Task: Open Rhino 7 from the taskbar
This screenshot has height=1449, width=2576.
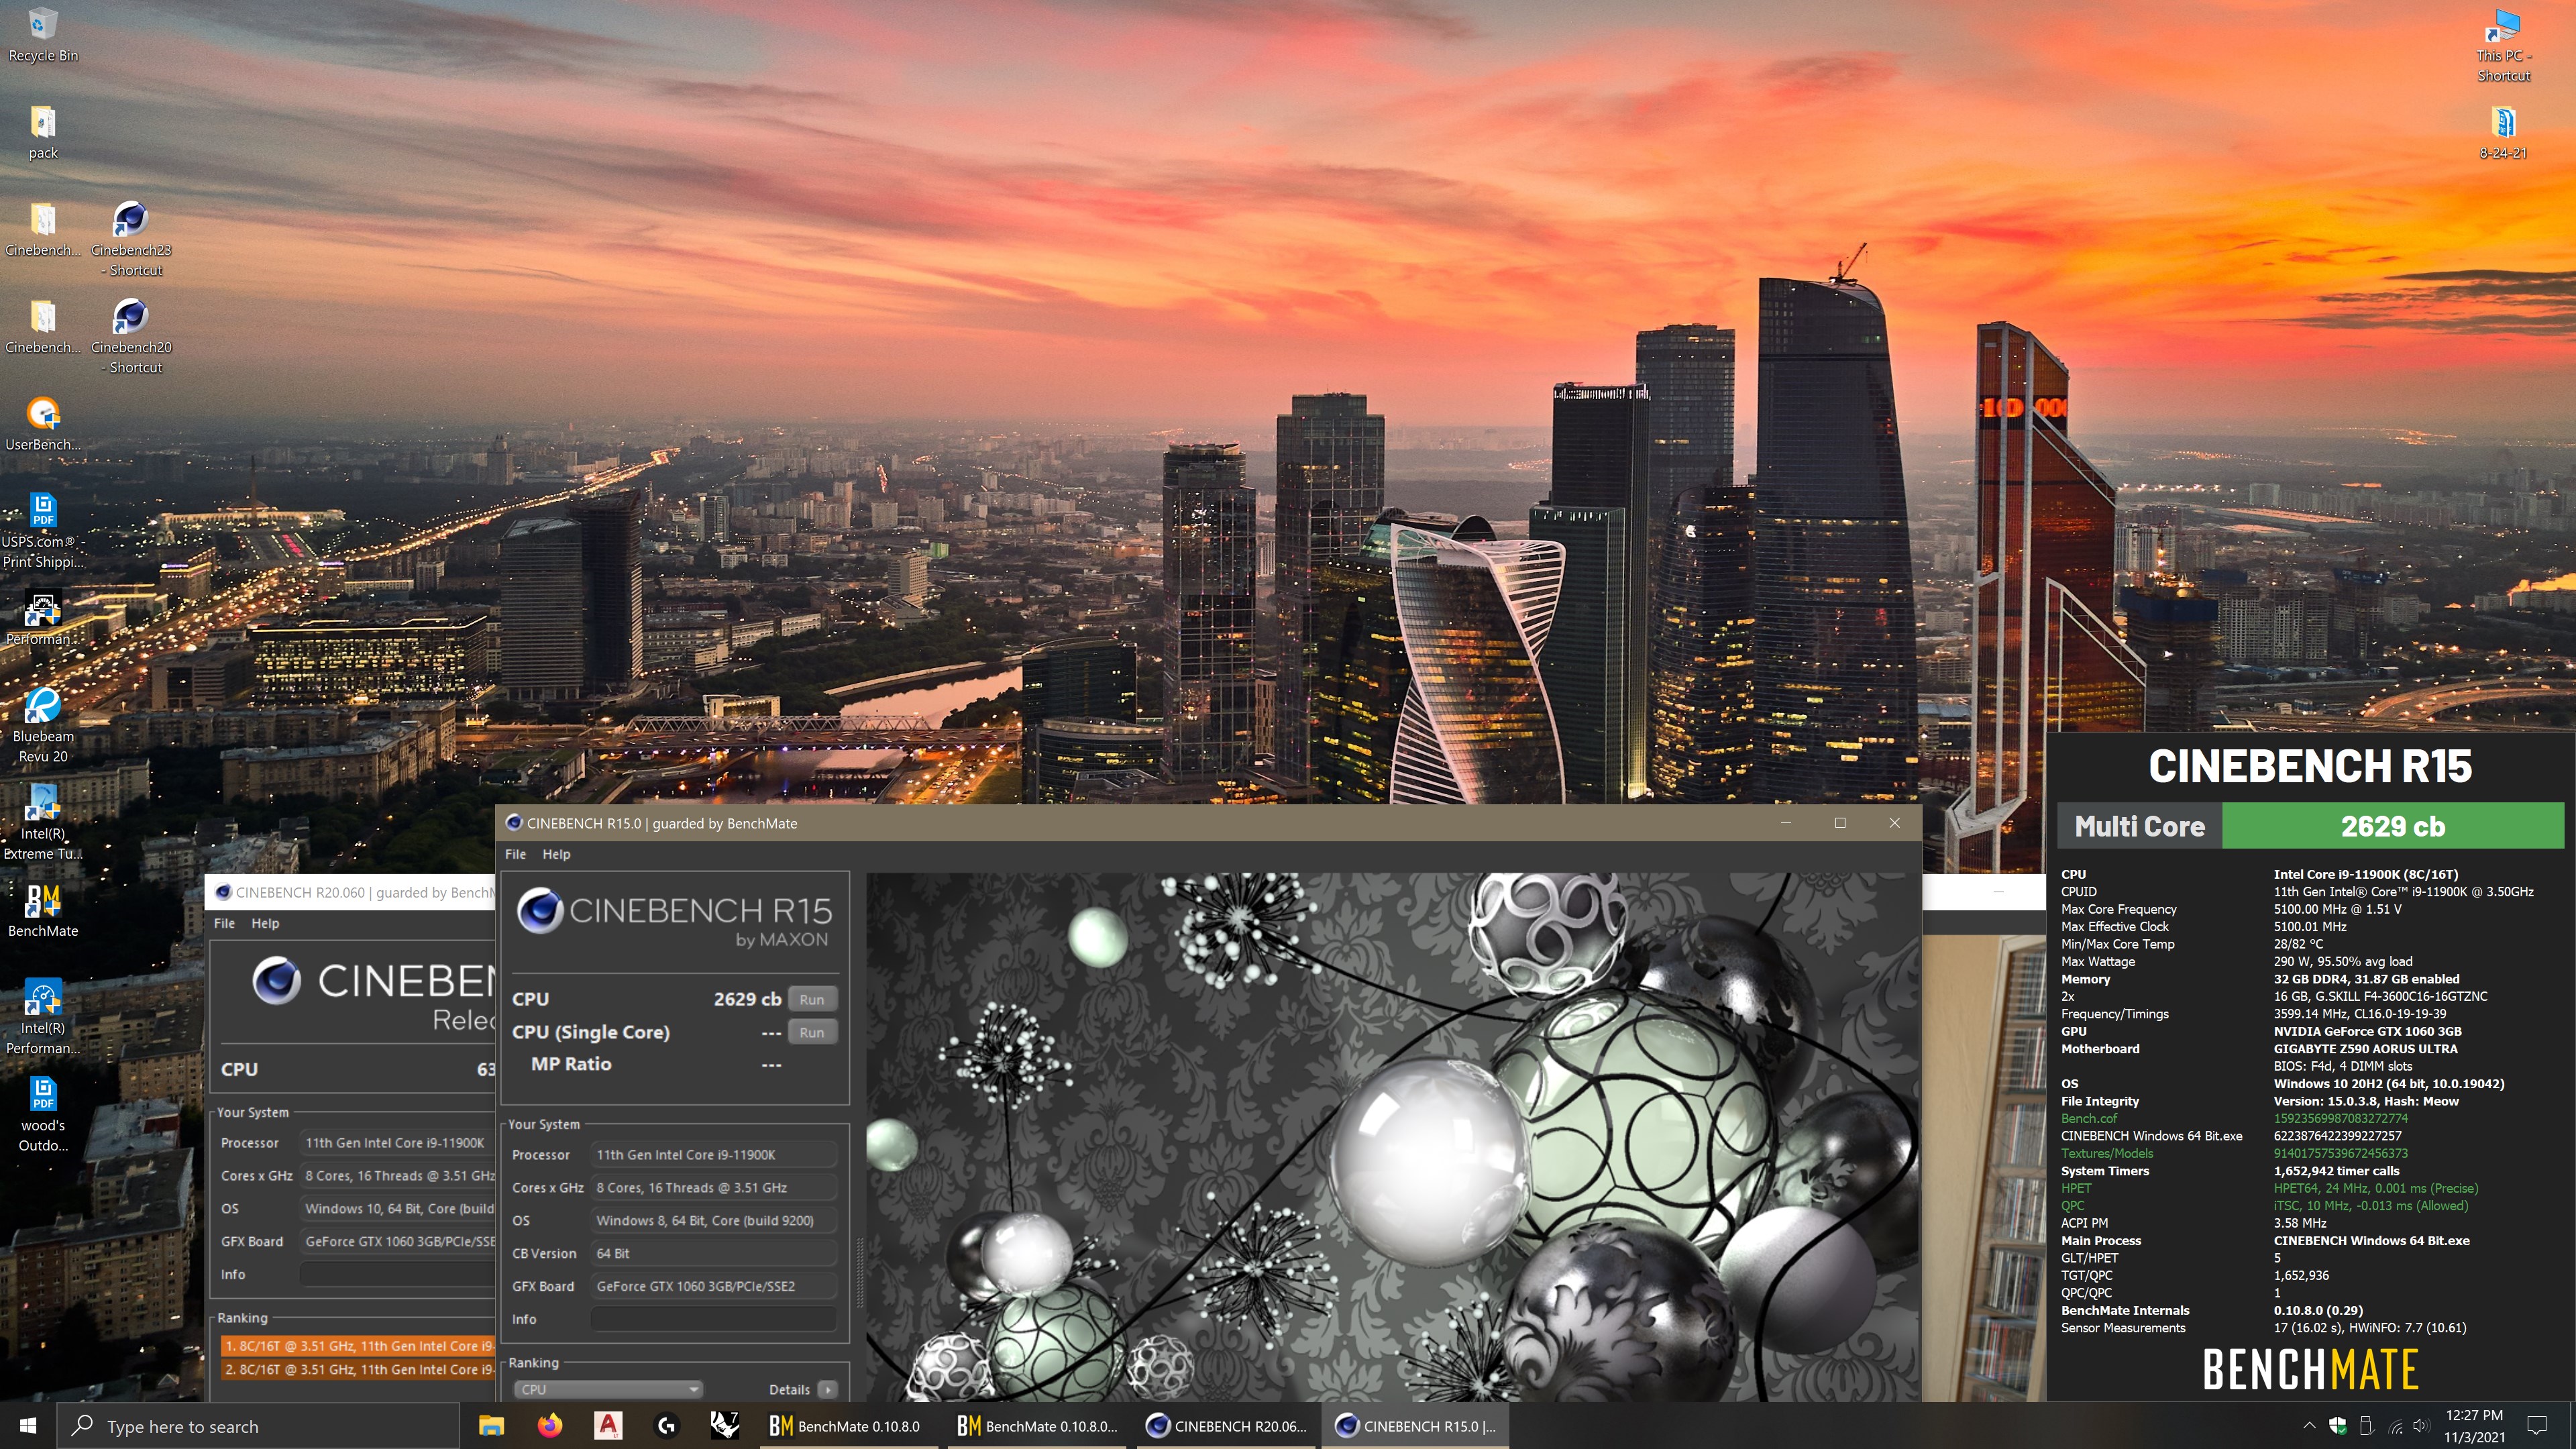Action: click(x=725, y=1425)
